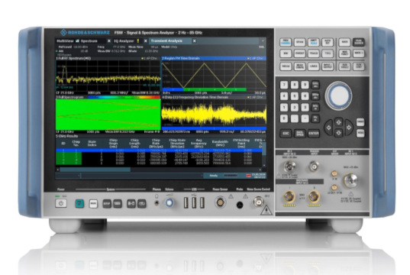Click the Bandwidth column header
This screenshot has width=410, height=275.
[220, 144]
